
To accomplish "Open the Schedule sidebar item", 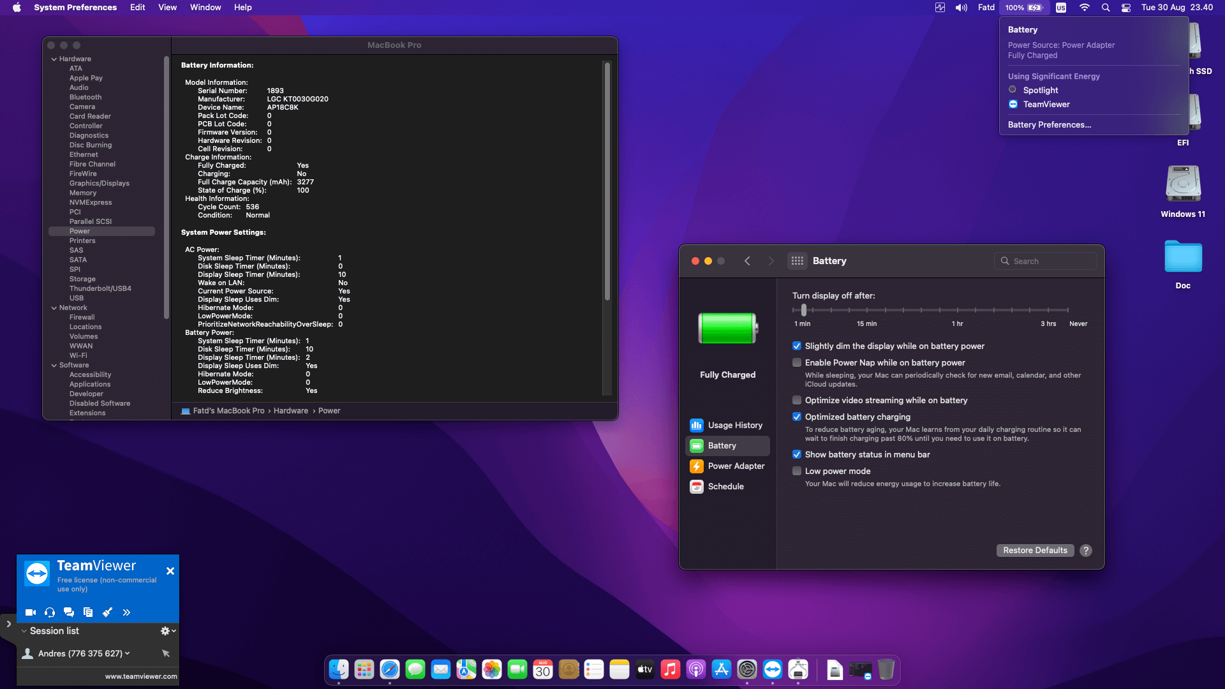I will (x=725, y=486).
